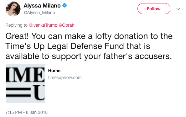Screen dimensions: 186x117
Task: Expand the tweet options chevron menu
Action: pos(178,9)
